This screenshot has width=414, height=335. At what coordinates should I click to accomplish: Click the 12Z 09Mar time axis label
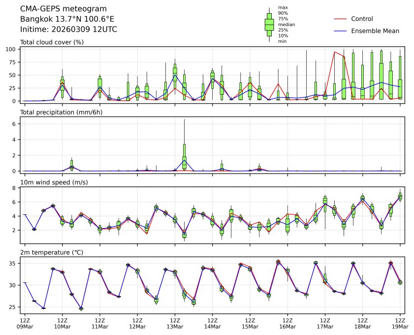point(25,323)
